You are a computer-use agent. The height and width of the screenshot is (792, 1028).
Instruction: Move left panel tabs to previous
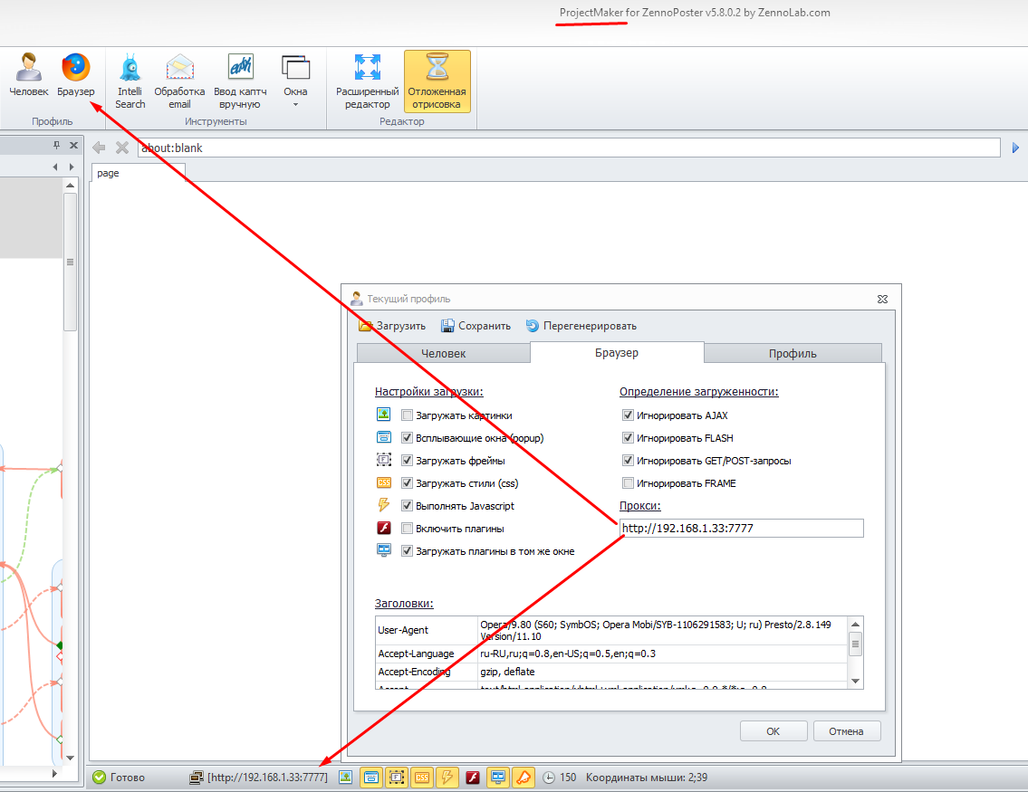click(55, 167)
